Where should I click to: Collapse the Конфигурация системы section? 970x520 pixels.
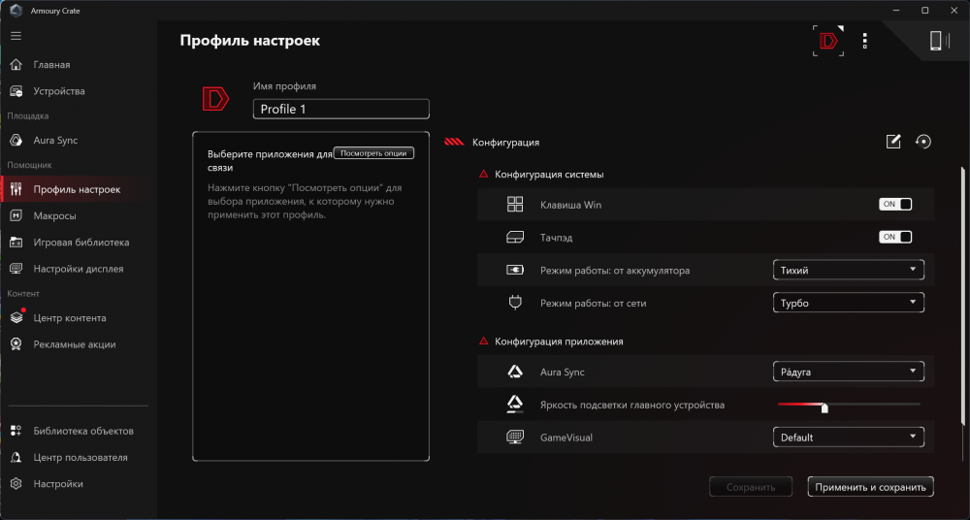484,175
